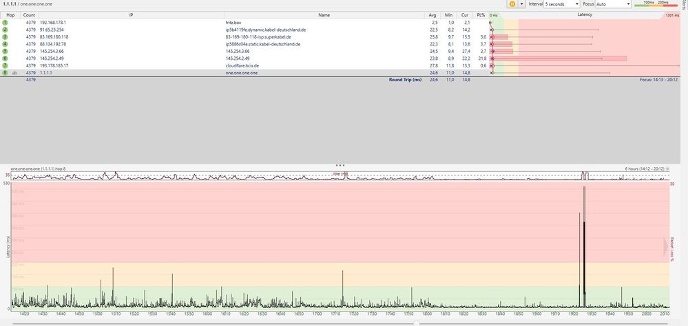Viewport: 688px width, 326px height.
Task: Click hop 6's packet loss bar in the latency graph
Action: 559,58
